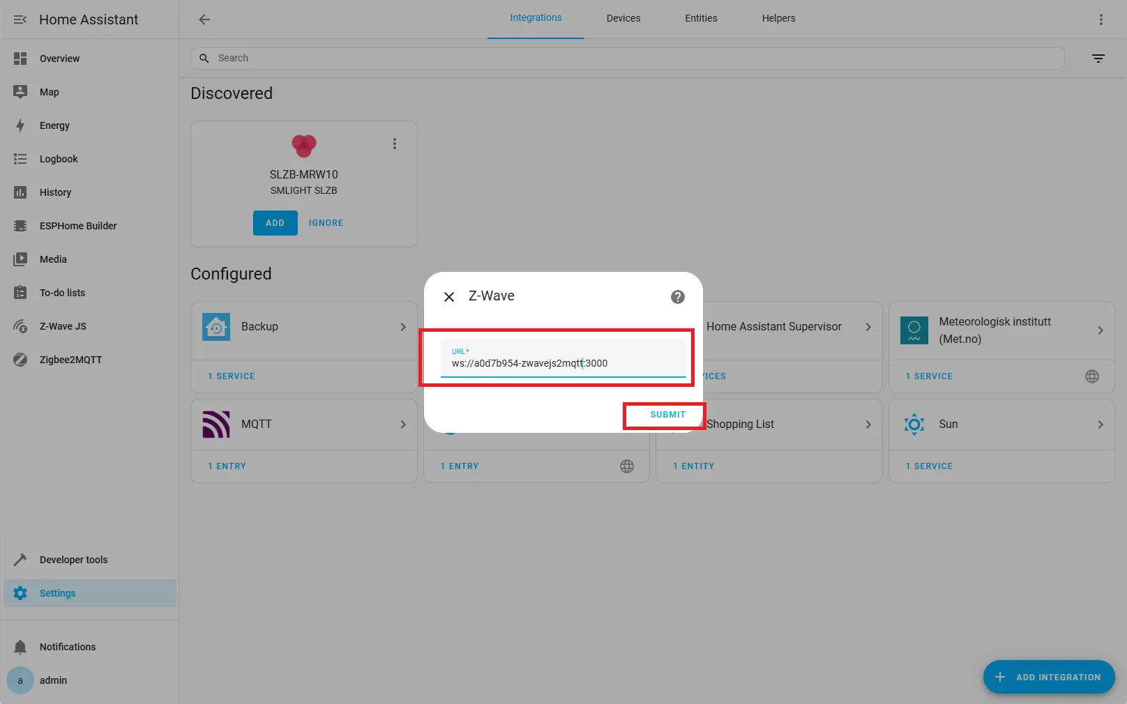Click the Notifications bell icon
The image size is (1127, 704).
pos(20,646)
